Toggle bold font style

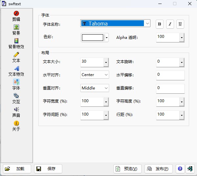(x=160, y=24)
